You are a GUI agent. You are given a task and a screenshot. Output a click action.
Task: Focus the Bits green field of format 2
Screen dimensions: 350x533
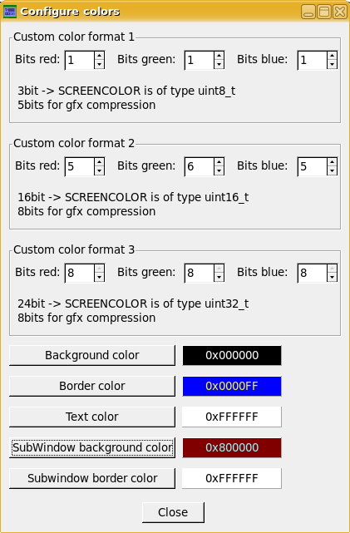[x=200, y=166]
